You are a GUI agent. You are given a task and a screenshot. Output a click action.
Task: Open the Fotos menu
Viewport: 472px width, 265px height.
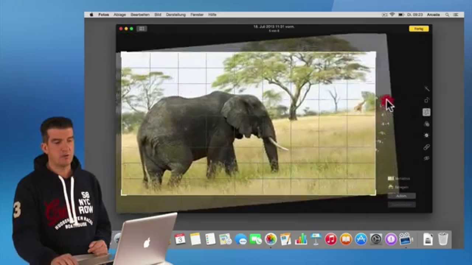pos(104,15)
